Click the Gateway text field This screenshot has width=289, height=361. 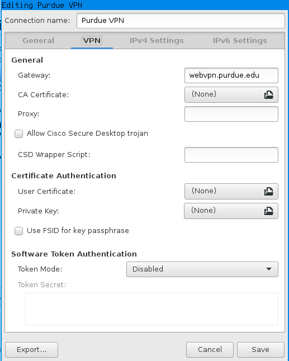pyautogui.click(x=231, y=75)
